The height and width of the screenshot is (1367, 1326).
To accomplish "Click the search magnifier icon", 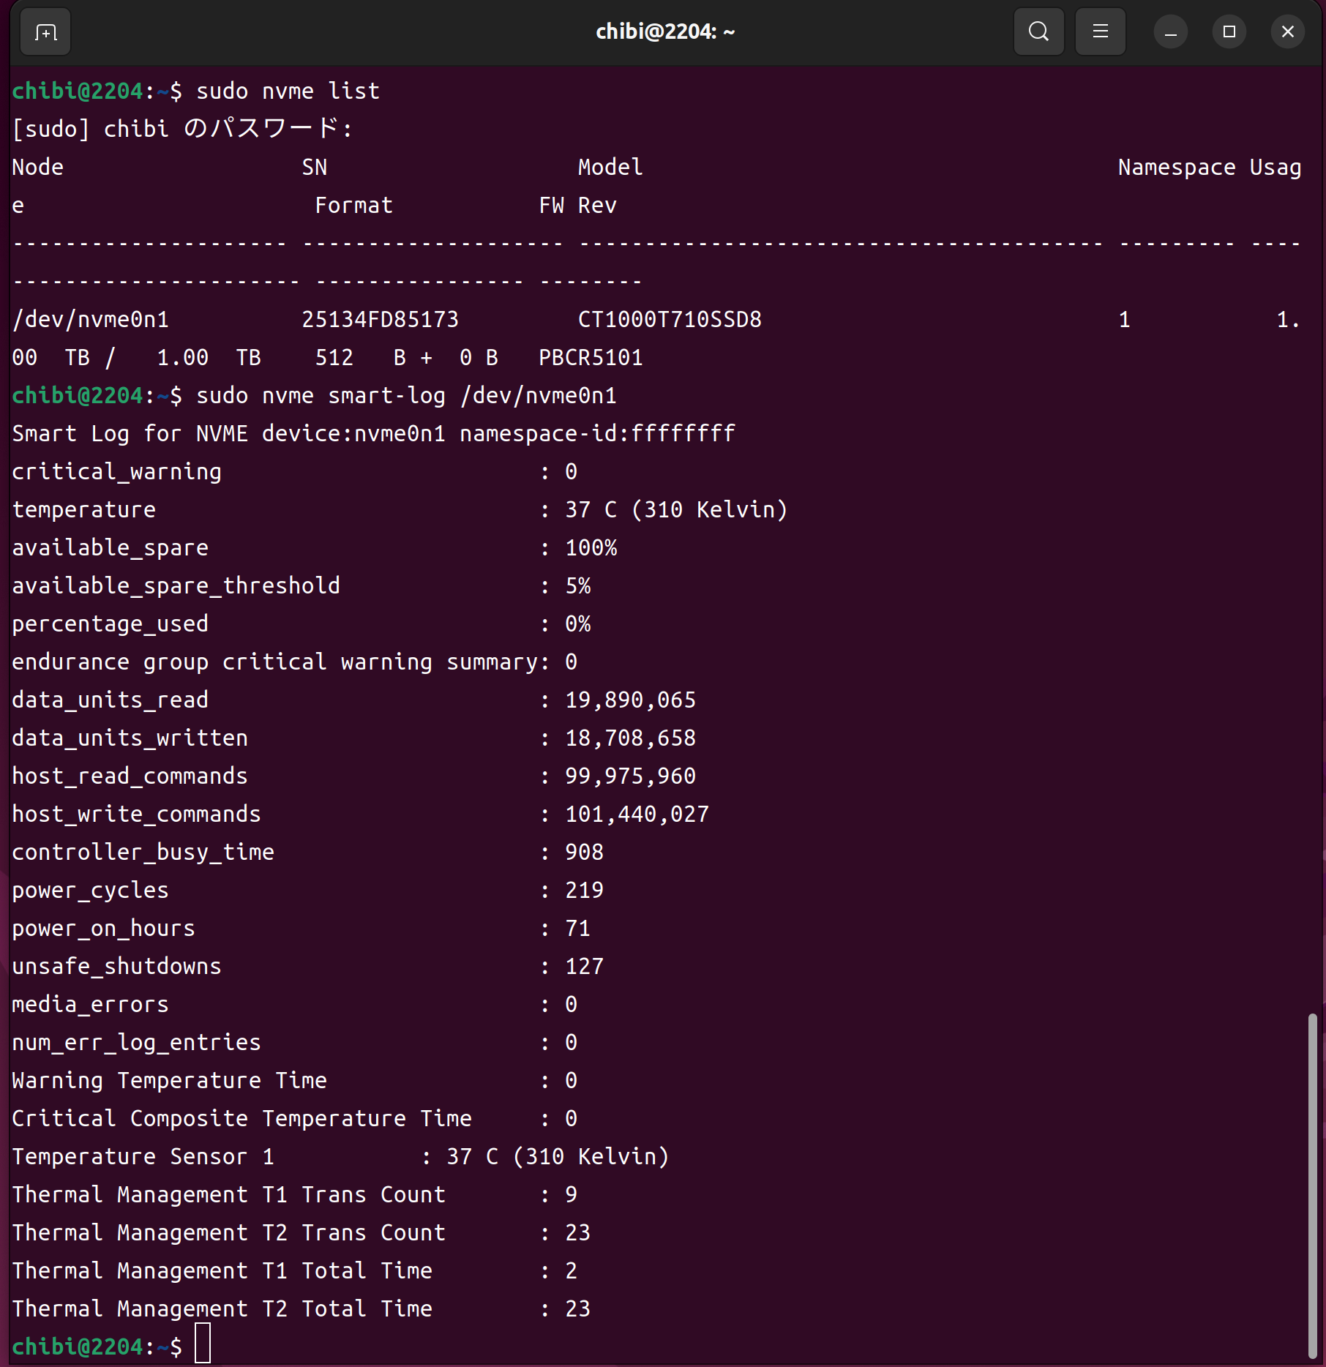I will (1038, 32).
